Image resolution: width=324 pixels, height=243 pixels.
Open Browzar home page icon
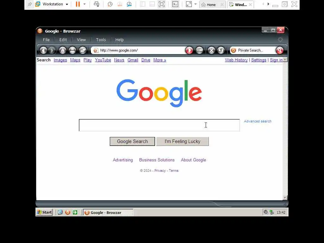tap(63, 50)
